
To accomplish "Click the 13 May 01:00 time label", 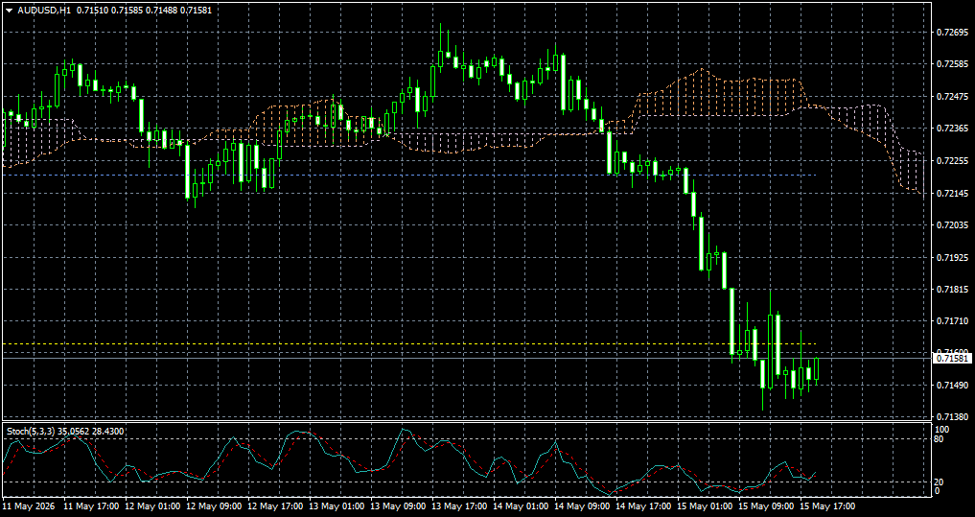I will click(337, 506).
